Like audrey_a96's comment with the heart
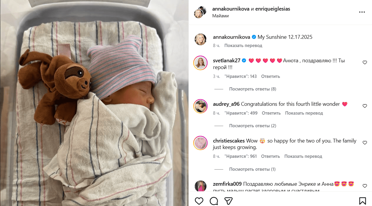372x206 pixels. click(365, 106)
